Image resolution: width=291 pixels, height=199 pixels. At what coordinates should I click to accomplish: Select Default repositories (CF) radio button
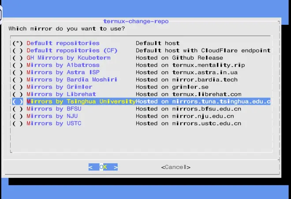18,50
